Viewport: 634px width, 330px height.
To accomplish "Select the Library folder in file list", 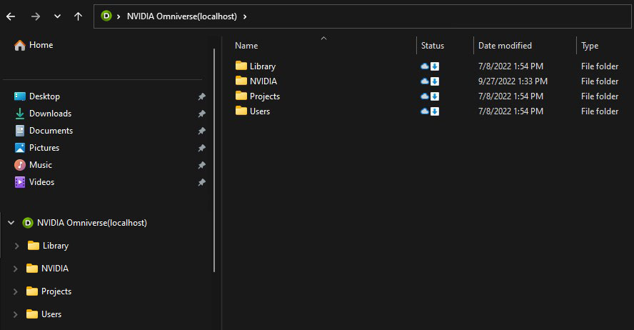I will click(x=263, y=66).
